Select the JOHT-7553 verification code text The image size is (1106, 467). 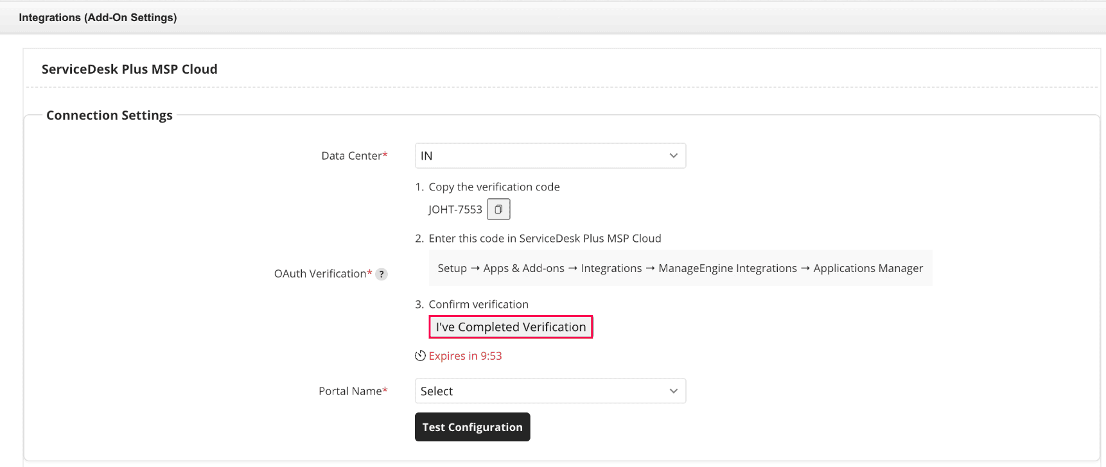point(455,210)
